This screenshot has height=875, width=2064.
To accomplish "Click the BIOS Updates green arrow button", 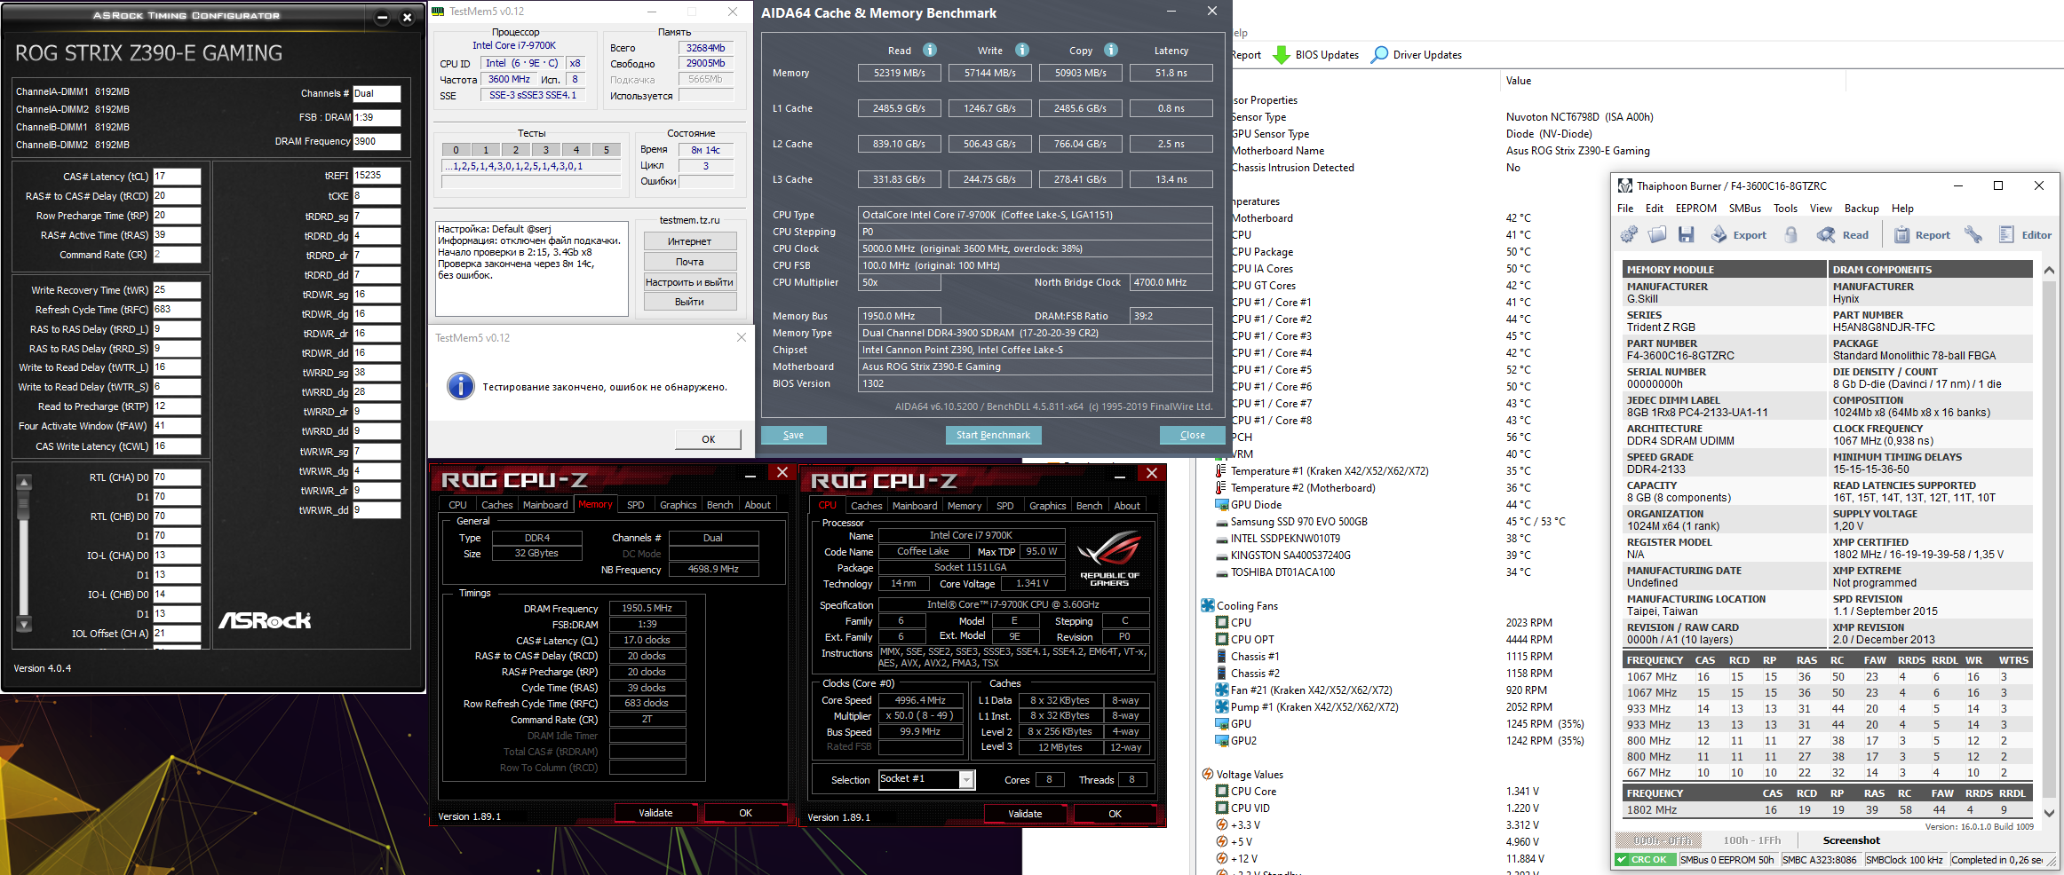I will tap(1316, 55).
